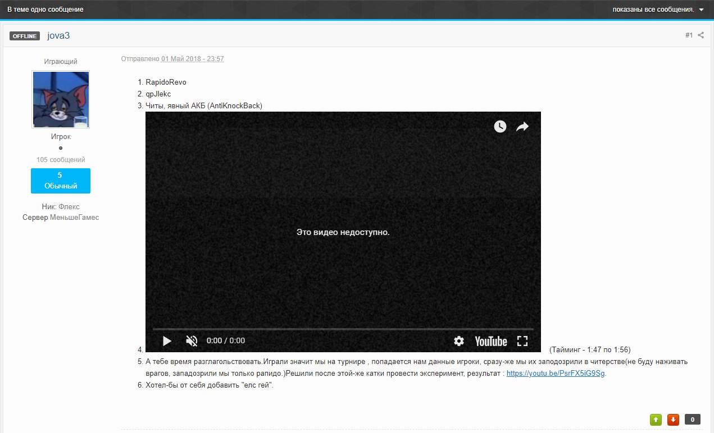Click the '5 Обычный' reputation badge

click(61, 181)
